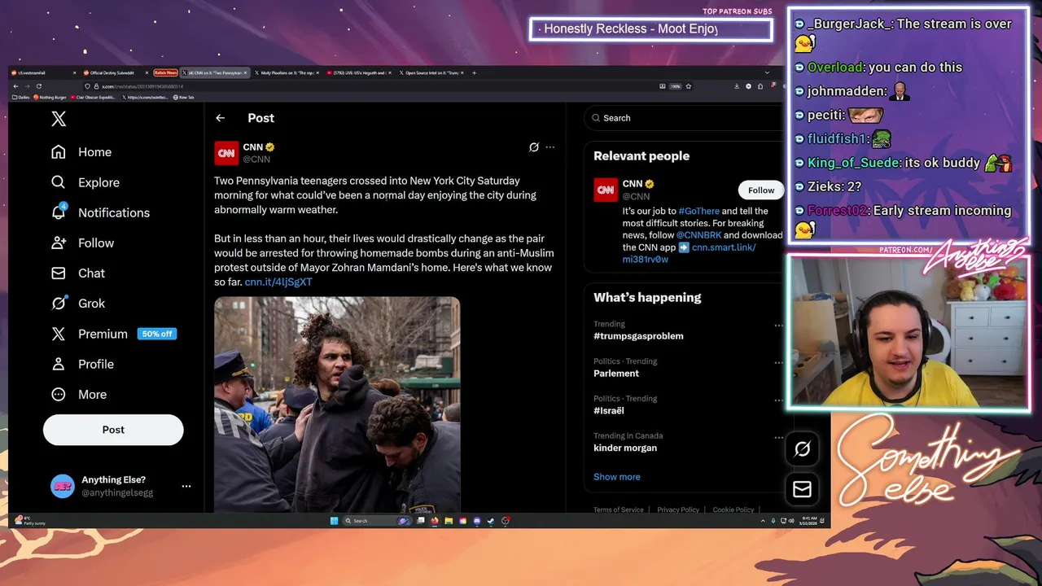
Task: Click the white Post button
Action: tap(113, 430)
